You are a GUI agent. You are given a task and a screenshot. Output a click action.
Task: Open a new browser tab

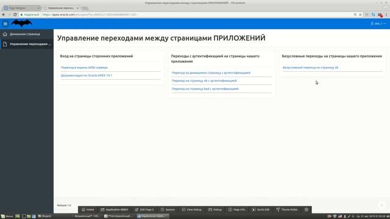[85, 8]
